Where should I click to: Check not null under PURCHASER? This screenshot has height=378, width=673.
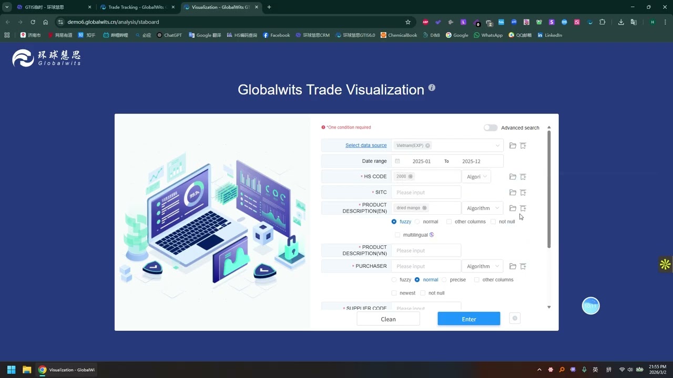coord(423,293)
